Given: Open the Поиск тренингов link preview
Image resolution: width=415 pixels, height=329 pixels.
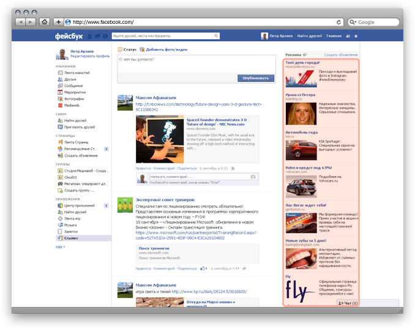Looking at the screenshot, I should [198, 254].
